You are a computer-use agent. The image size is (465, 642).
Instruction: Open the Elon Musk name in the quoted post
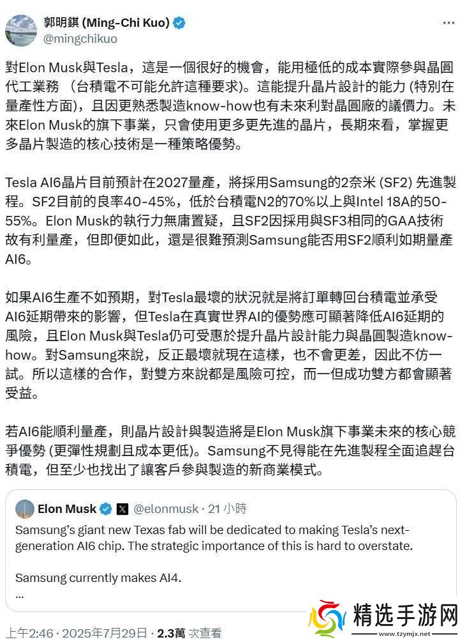(66, 509)
